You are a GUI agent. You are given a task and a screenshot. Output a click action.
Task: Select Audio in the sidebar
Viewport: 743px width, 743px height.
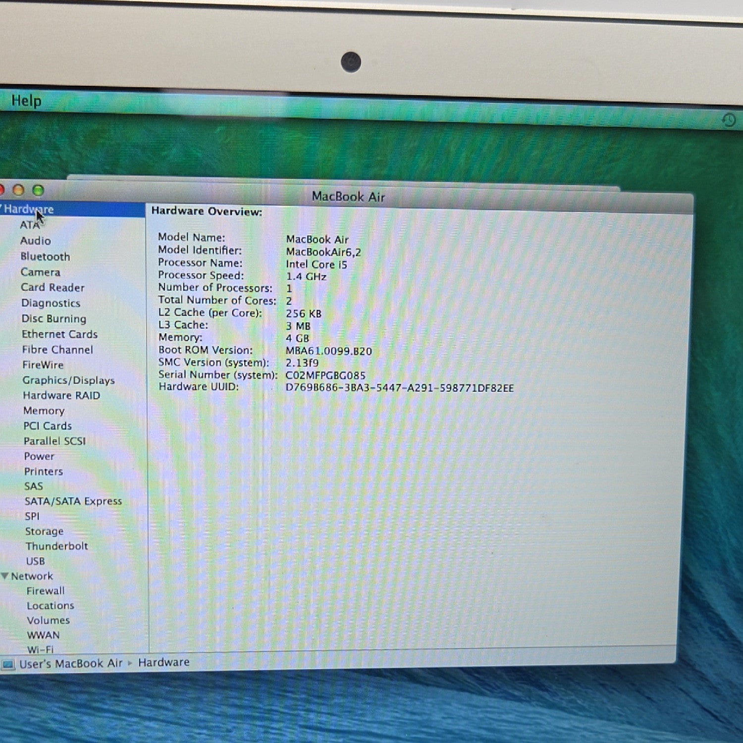tap(36, 241)
